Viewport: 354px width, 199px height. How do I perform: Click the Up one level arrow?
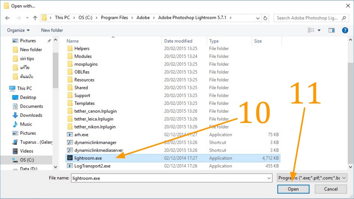click(35, 18)
